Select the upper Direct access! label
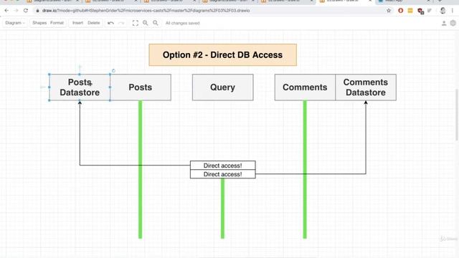Screen dimensions: 459x258 pyautogui.click(x=223, y=166)
